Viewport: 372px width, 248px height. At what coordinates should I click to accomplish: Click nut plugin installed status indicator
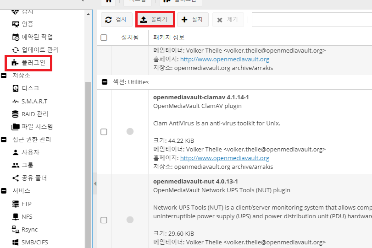click(130, 220)
